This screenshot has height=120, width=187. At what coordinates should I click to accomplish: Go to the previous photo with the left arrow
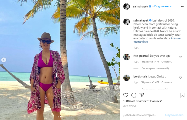(x=4, y=60)
